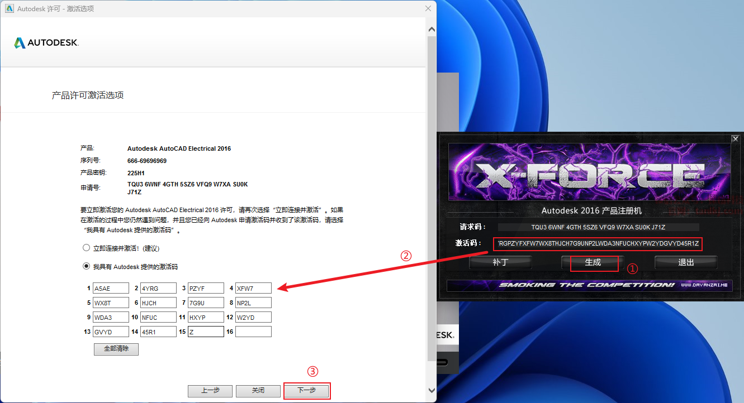The height and width of the screenshot is (403, 744).
Task: Focus activation code field 15 containing Z
Action: (x=206, y=332)
